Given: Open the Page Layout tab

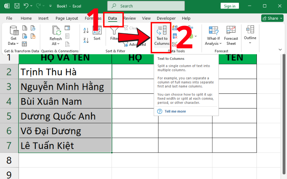Looking at the screenshot, I should click(67, 18).
